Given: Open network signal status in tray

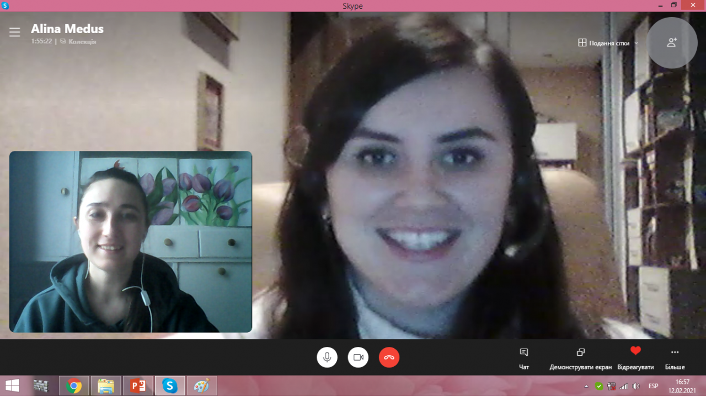Looking at the screenshot, I should [624, 386].
